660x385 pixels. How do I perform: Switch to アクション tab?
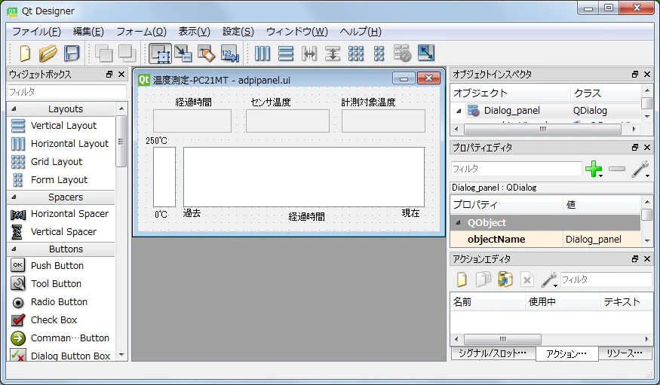point(566,354)
